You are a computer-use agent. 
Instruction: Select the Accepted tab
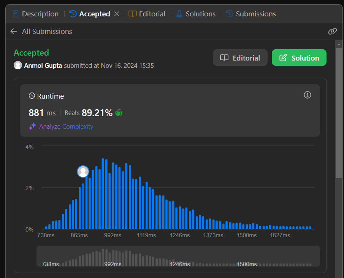point(90,14)
